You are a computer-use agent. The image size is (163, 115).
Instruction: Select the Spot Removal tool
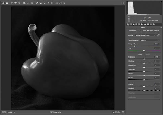[x=37, y=3]
